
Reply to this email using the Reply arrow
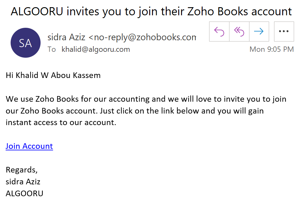pyautogui.click(x=219, y=32)
